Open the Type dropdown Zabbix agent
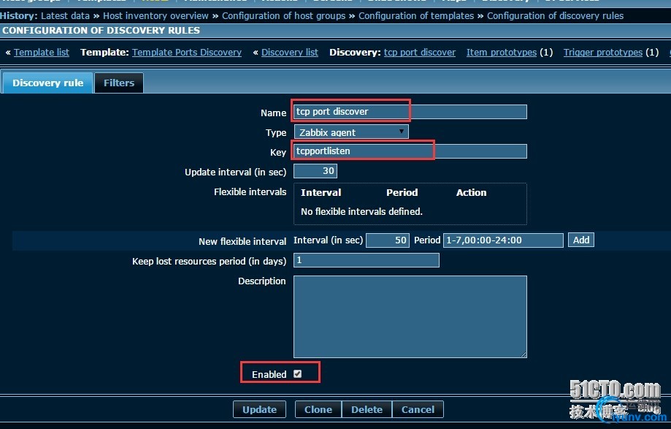Image resolution: width=671 pixels, height=429 pixels. 351,132
